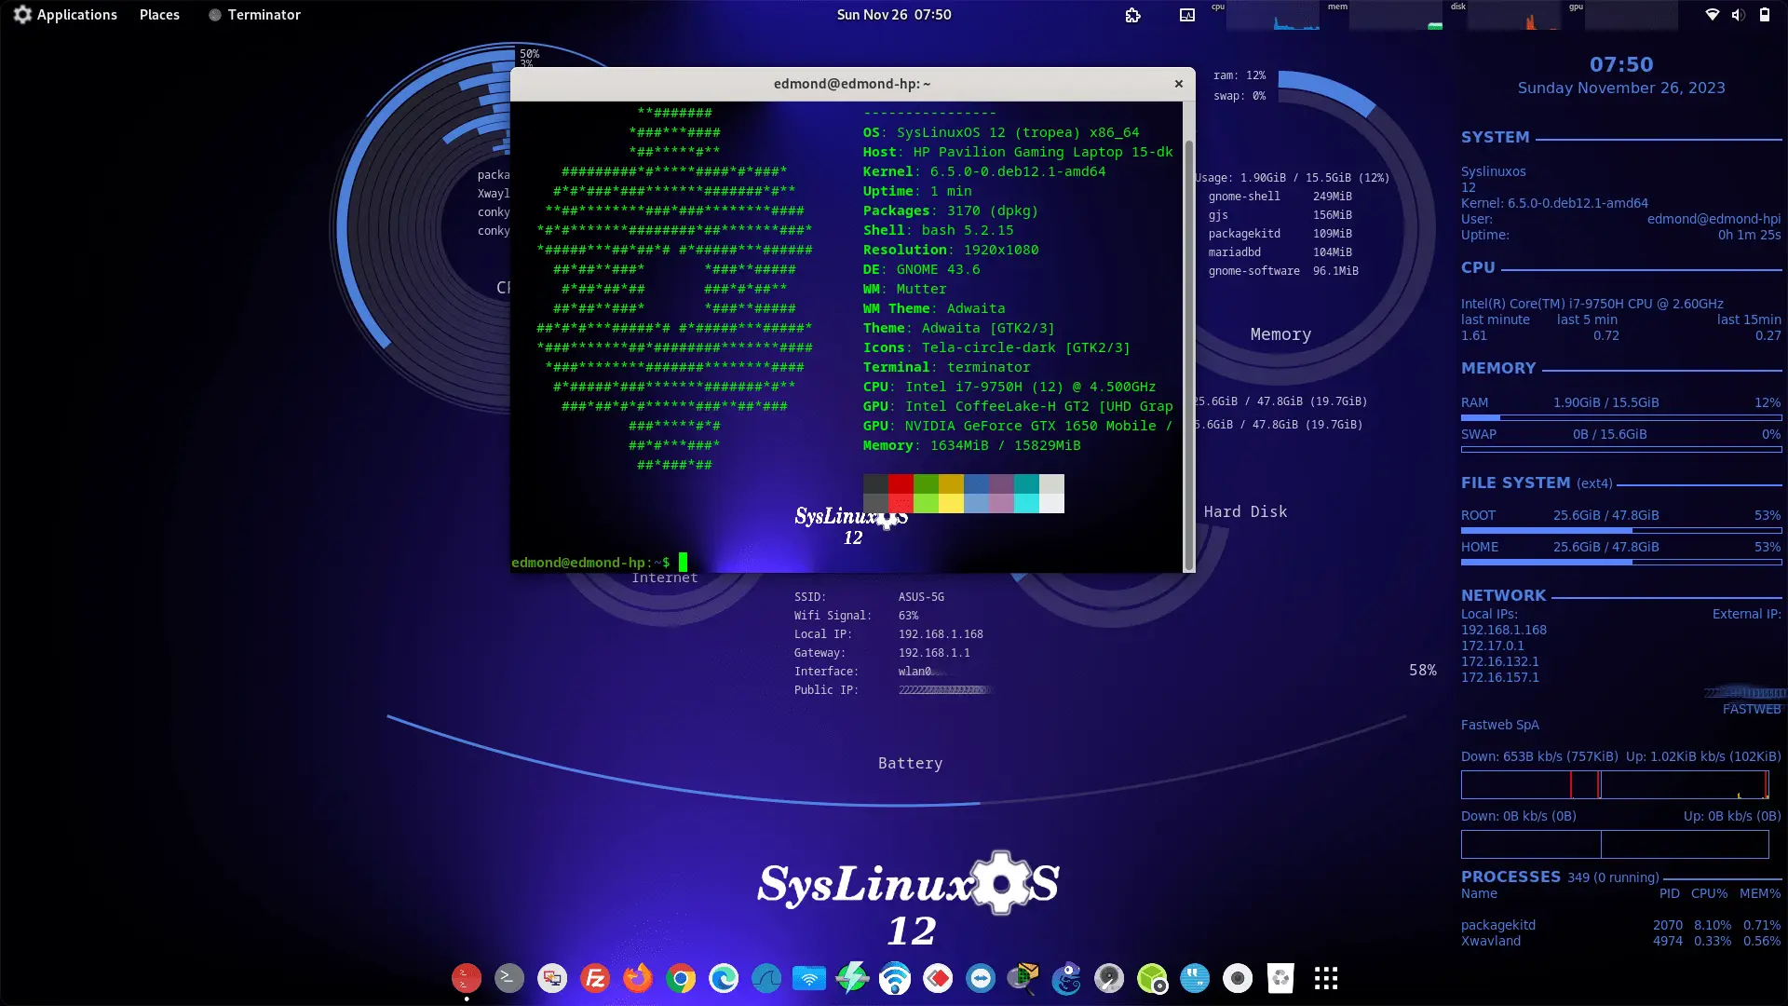Click the date and time display

pos(893,14)
